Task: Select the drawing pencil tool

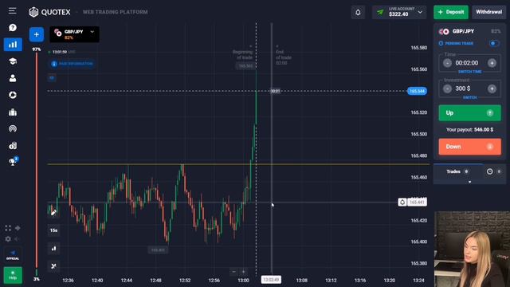Action: point(53,213)
